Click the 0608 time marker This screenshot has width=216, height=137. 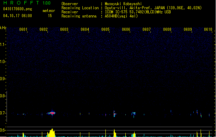(167, 29)
